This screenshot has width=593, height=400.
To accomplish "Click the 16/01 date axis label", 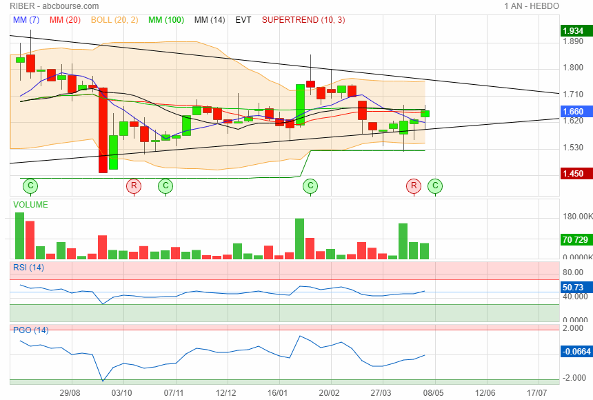I will [x=277, y=393].
